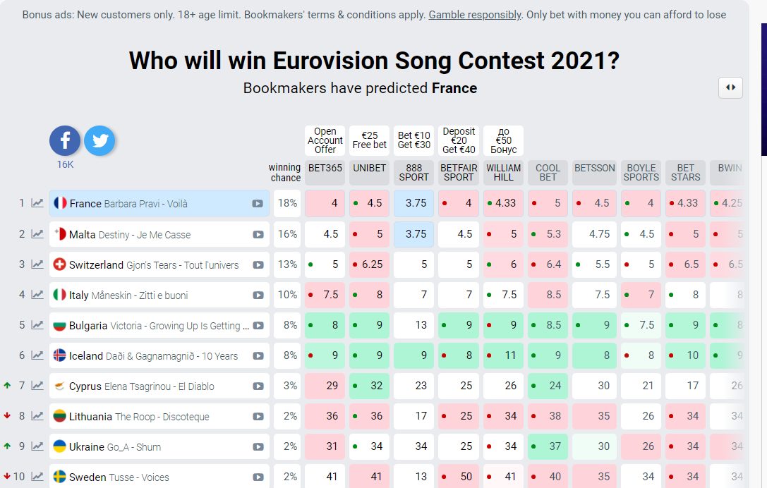767x488 pixels.
Task: Expand table width with arrows button
Action: pos(730,87)
